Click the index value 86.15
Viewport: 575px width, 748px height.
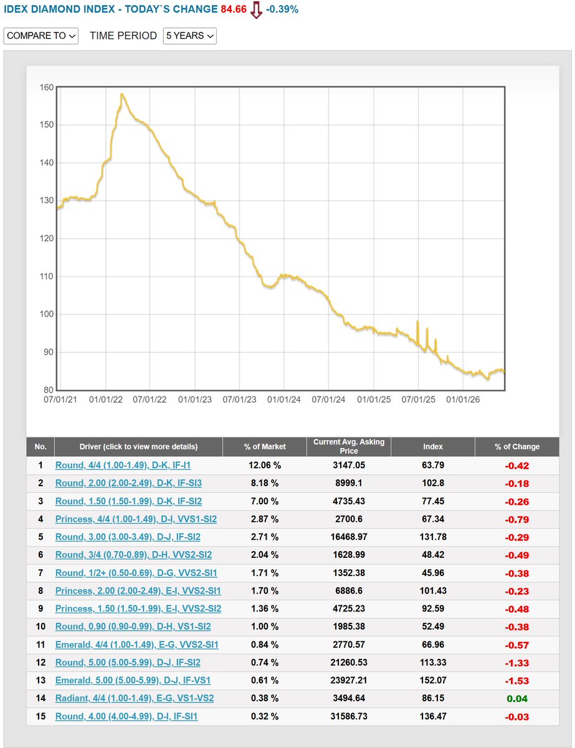[x=433, y=698]
